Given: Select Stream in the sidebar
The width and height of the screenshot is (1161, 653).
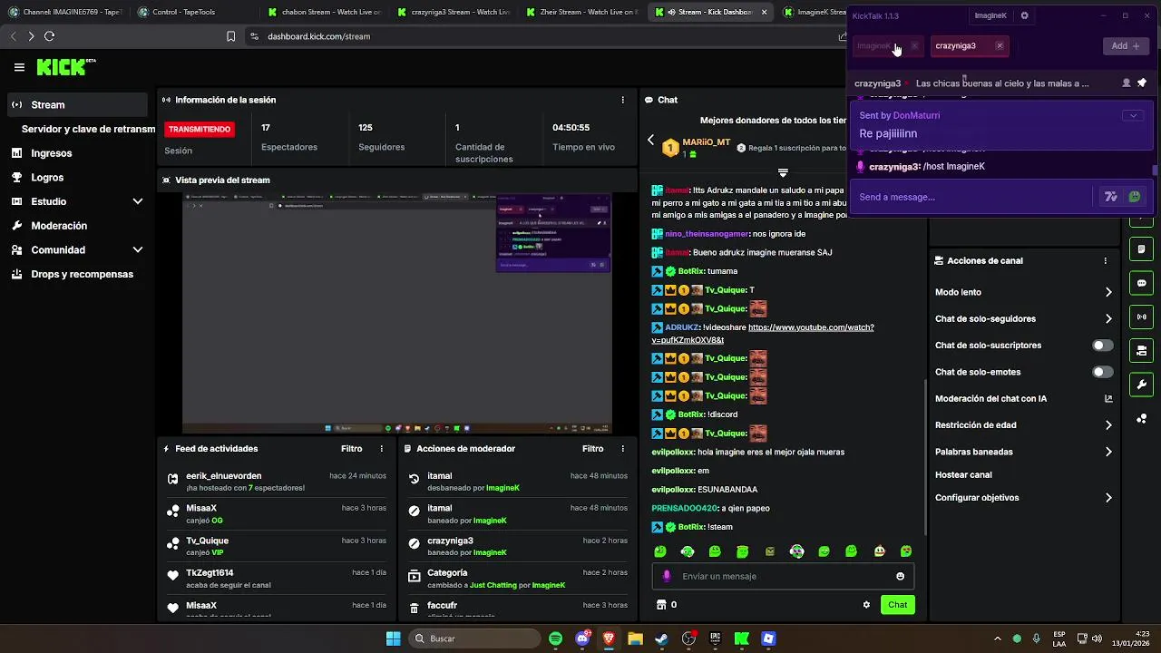Looking at the screenshot, I should coord(77,104).
